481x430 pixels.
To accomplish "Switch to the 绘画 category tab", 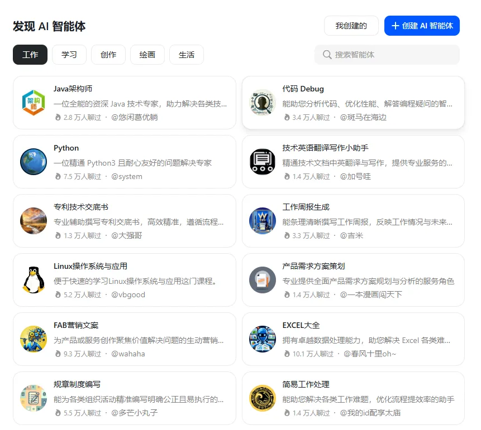I will 147,55.
